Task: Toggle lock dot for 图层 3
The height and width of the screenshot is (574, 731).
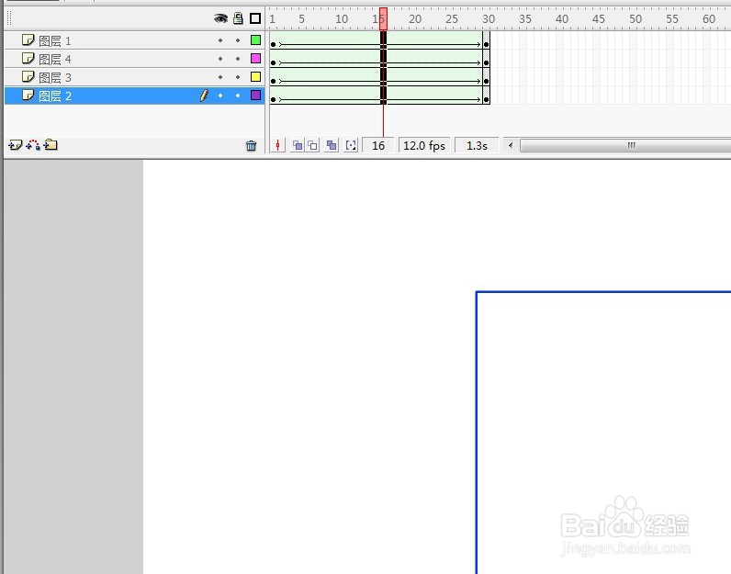Action: pos(238,77)
